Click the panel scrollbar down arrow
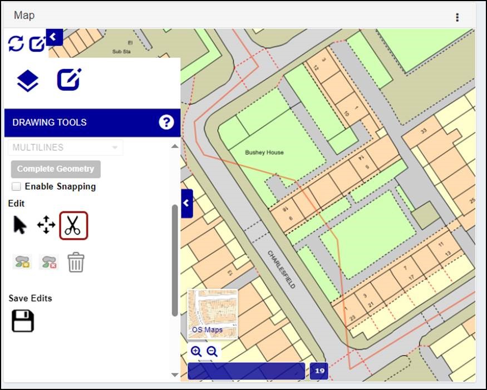487x390 pixels. tap(175, 375)
